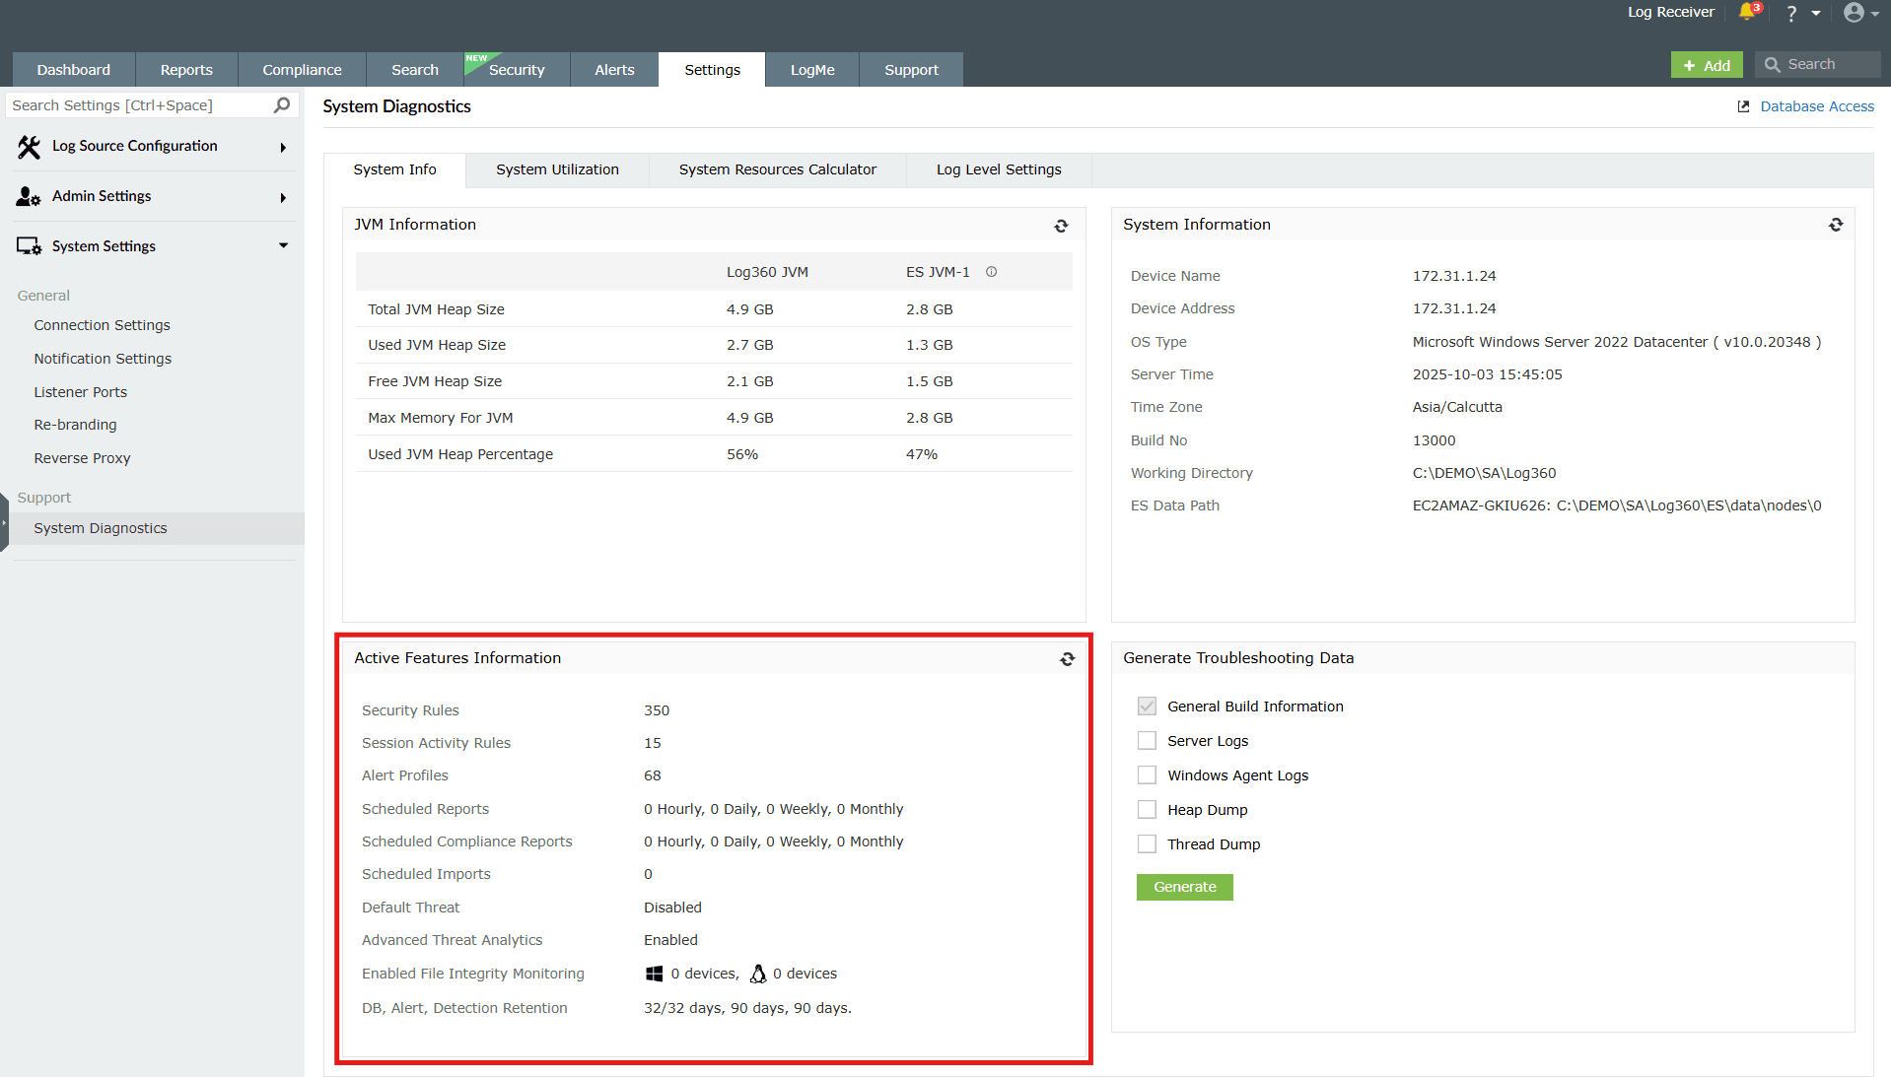
Task: Check the Heap Dump option
Action: pos(1147,810)
